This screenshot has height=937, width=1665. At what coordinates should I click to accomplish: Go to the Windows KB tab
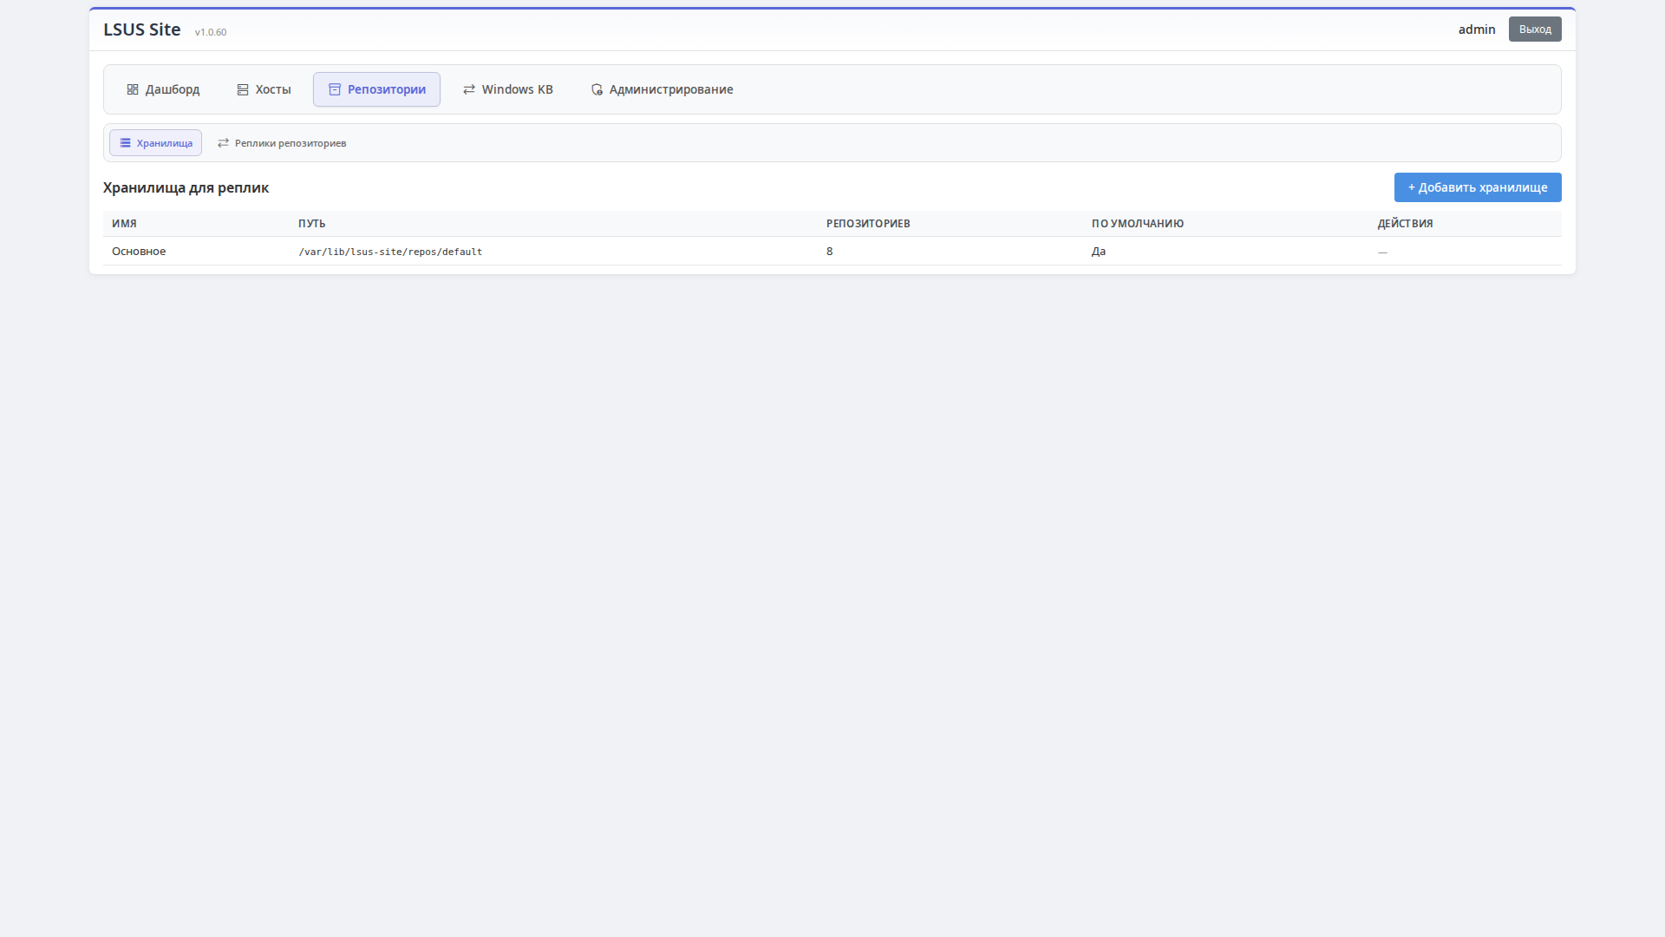pyautogui.click(x=508, y=89)
